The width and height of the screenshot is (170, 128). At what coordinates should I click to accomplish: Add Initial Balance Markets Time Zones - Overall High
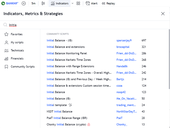(79, 73)
